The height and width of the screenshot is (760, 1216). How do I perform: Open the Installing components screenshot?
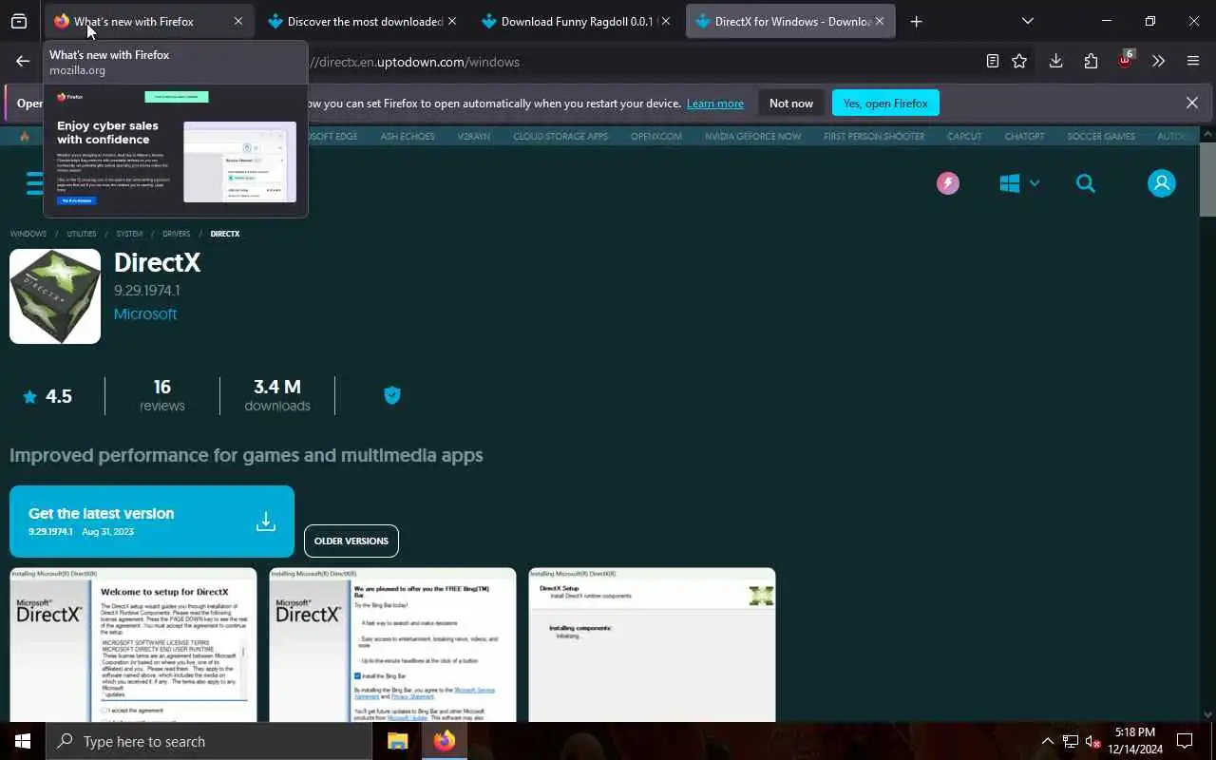pyautogui.click(x=652, y=644)
